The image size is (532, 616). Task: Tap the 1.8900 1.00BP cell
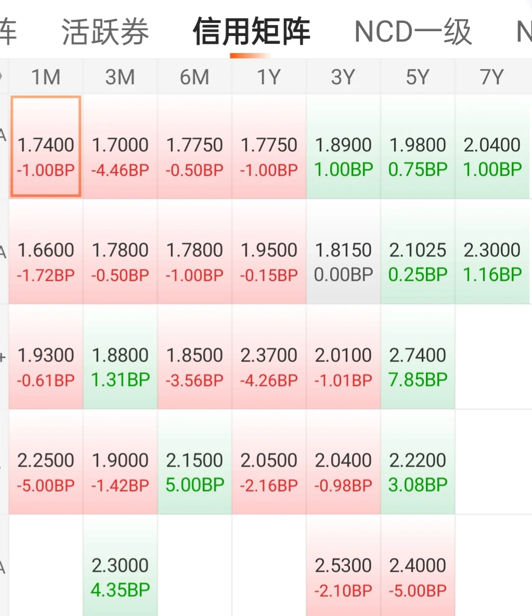coord(343,146)
